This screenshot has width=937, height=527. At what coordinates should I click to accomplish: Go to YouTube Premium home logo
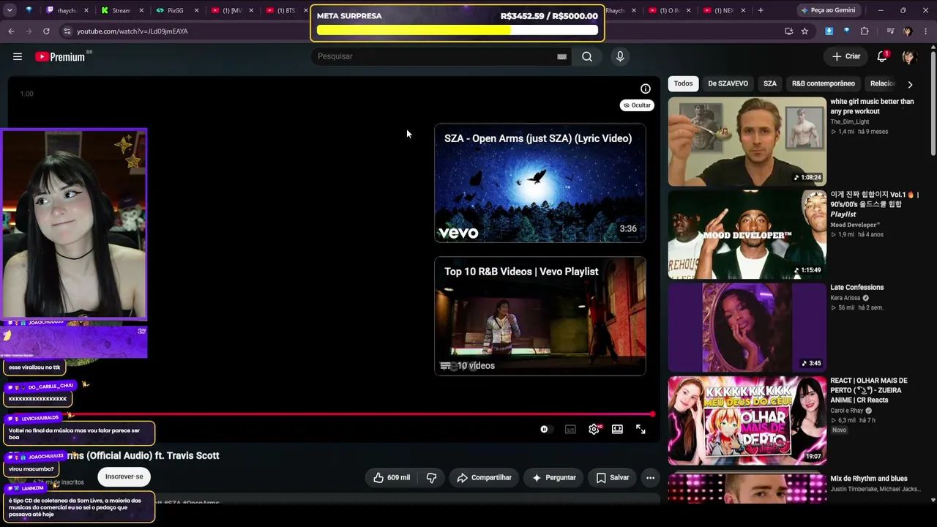click(60, 56)
